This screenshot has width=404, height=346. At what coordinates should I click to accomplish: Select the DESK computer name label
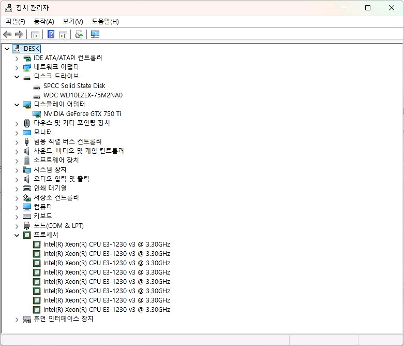point(32,49)
